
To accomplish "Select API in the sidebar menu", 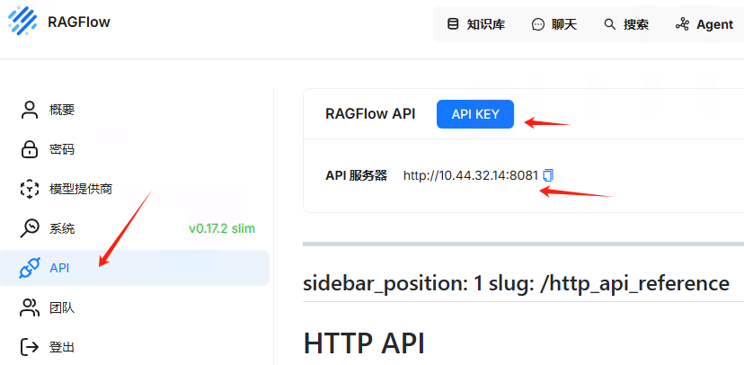I will click(135, 268).
